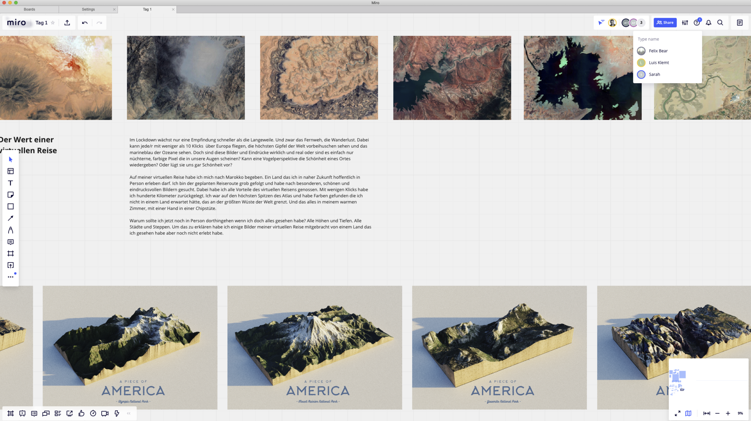Screen dimensions: 751x421
Task: Open the notes panel icon
Action: pos(740,23)
